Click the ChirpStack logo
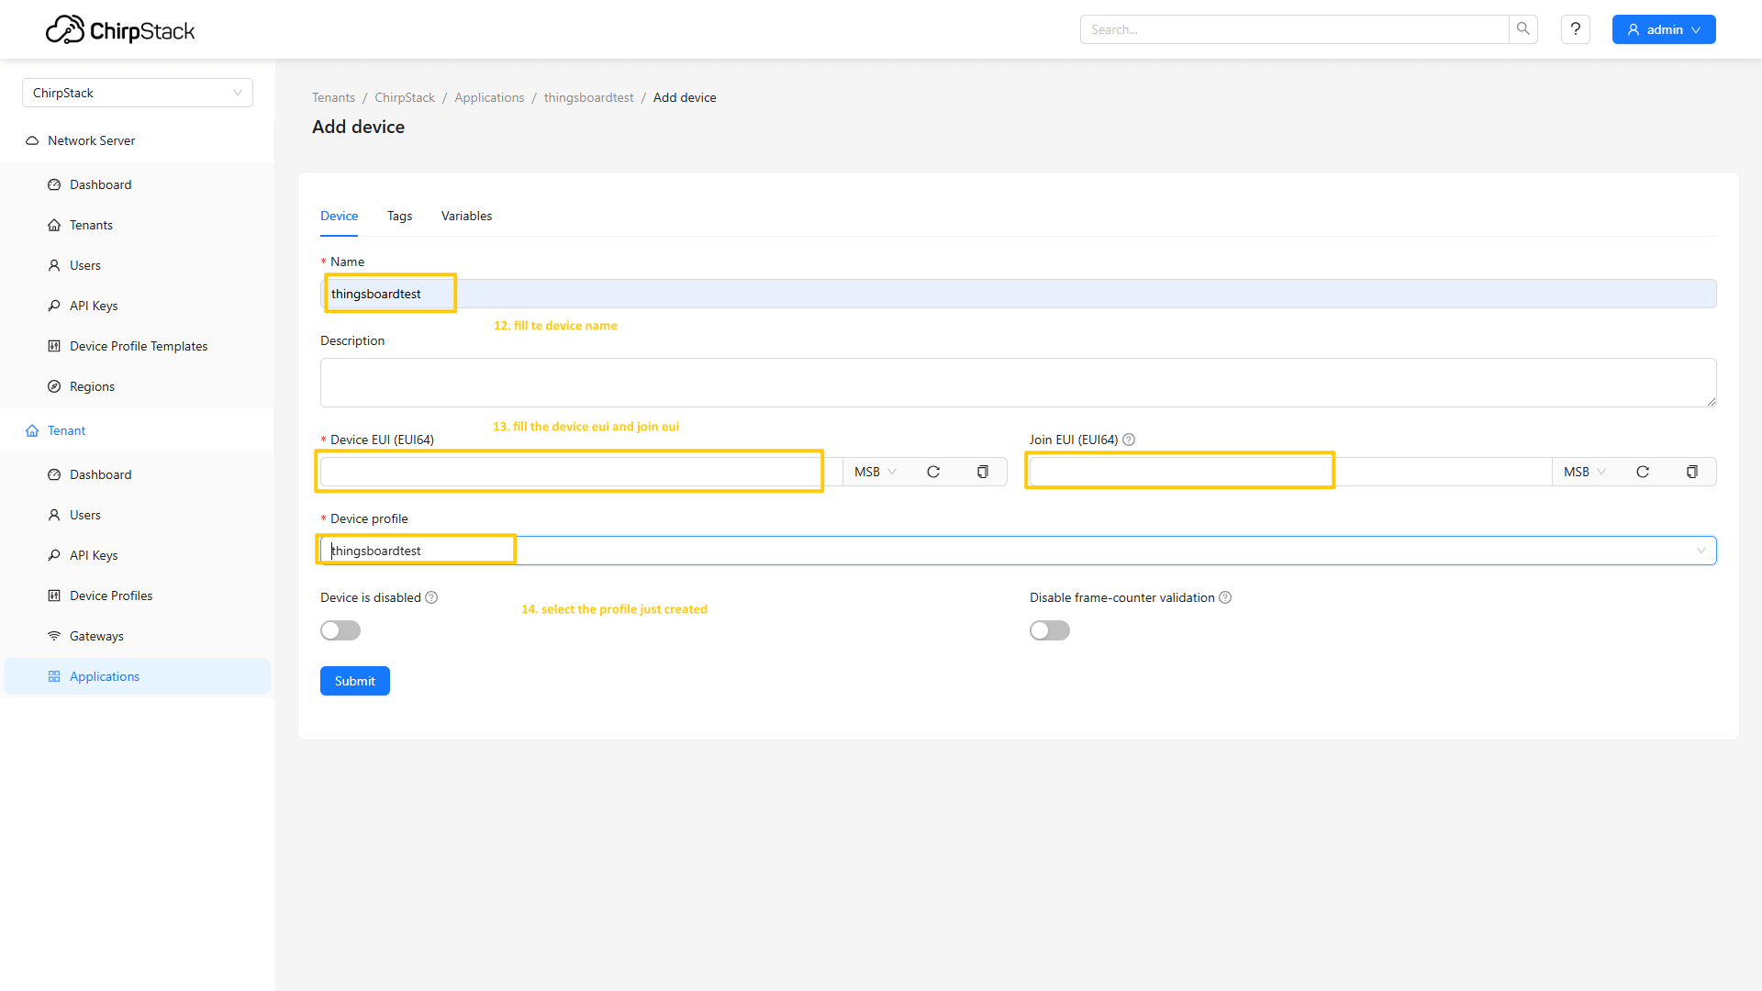 click(120, 30)
